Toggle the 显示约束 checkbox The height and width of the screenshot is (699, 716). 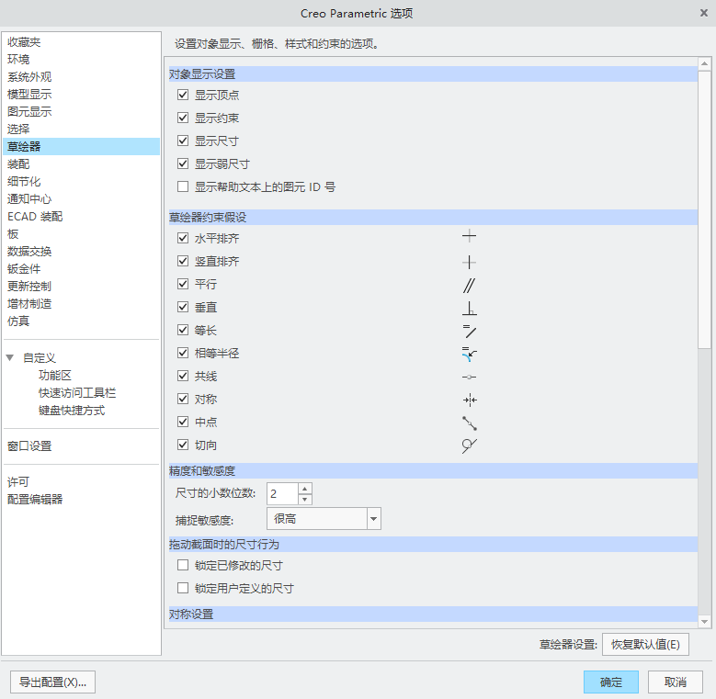(x=183, y=118)
